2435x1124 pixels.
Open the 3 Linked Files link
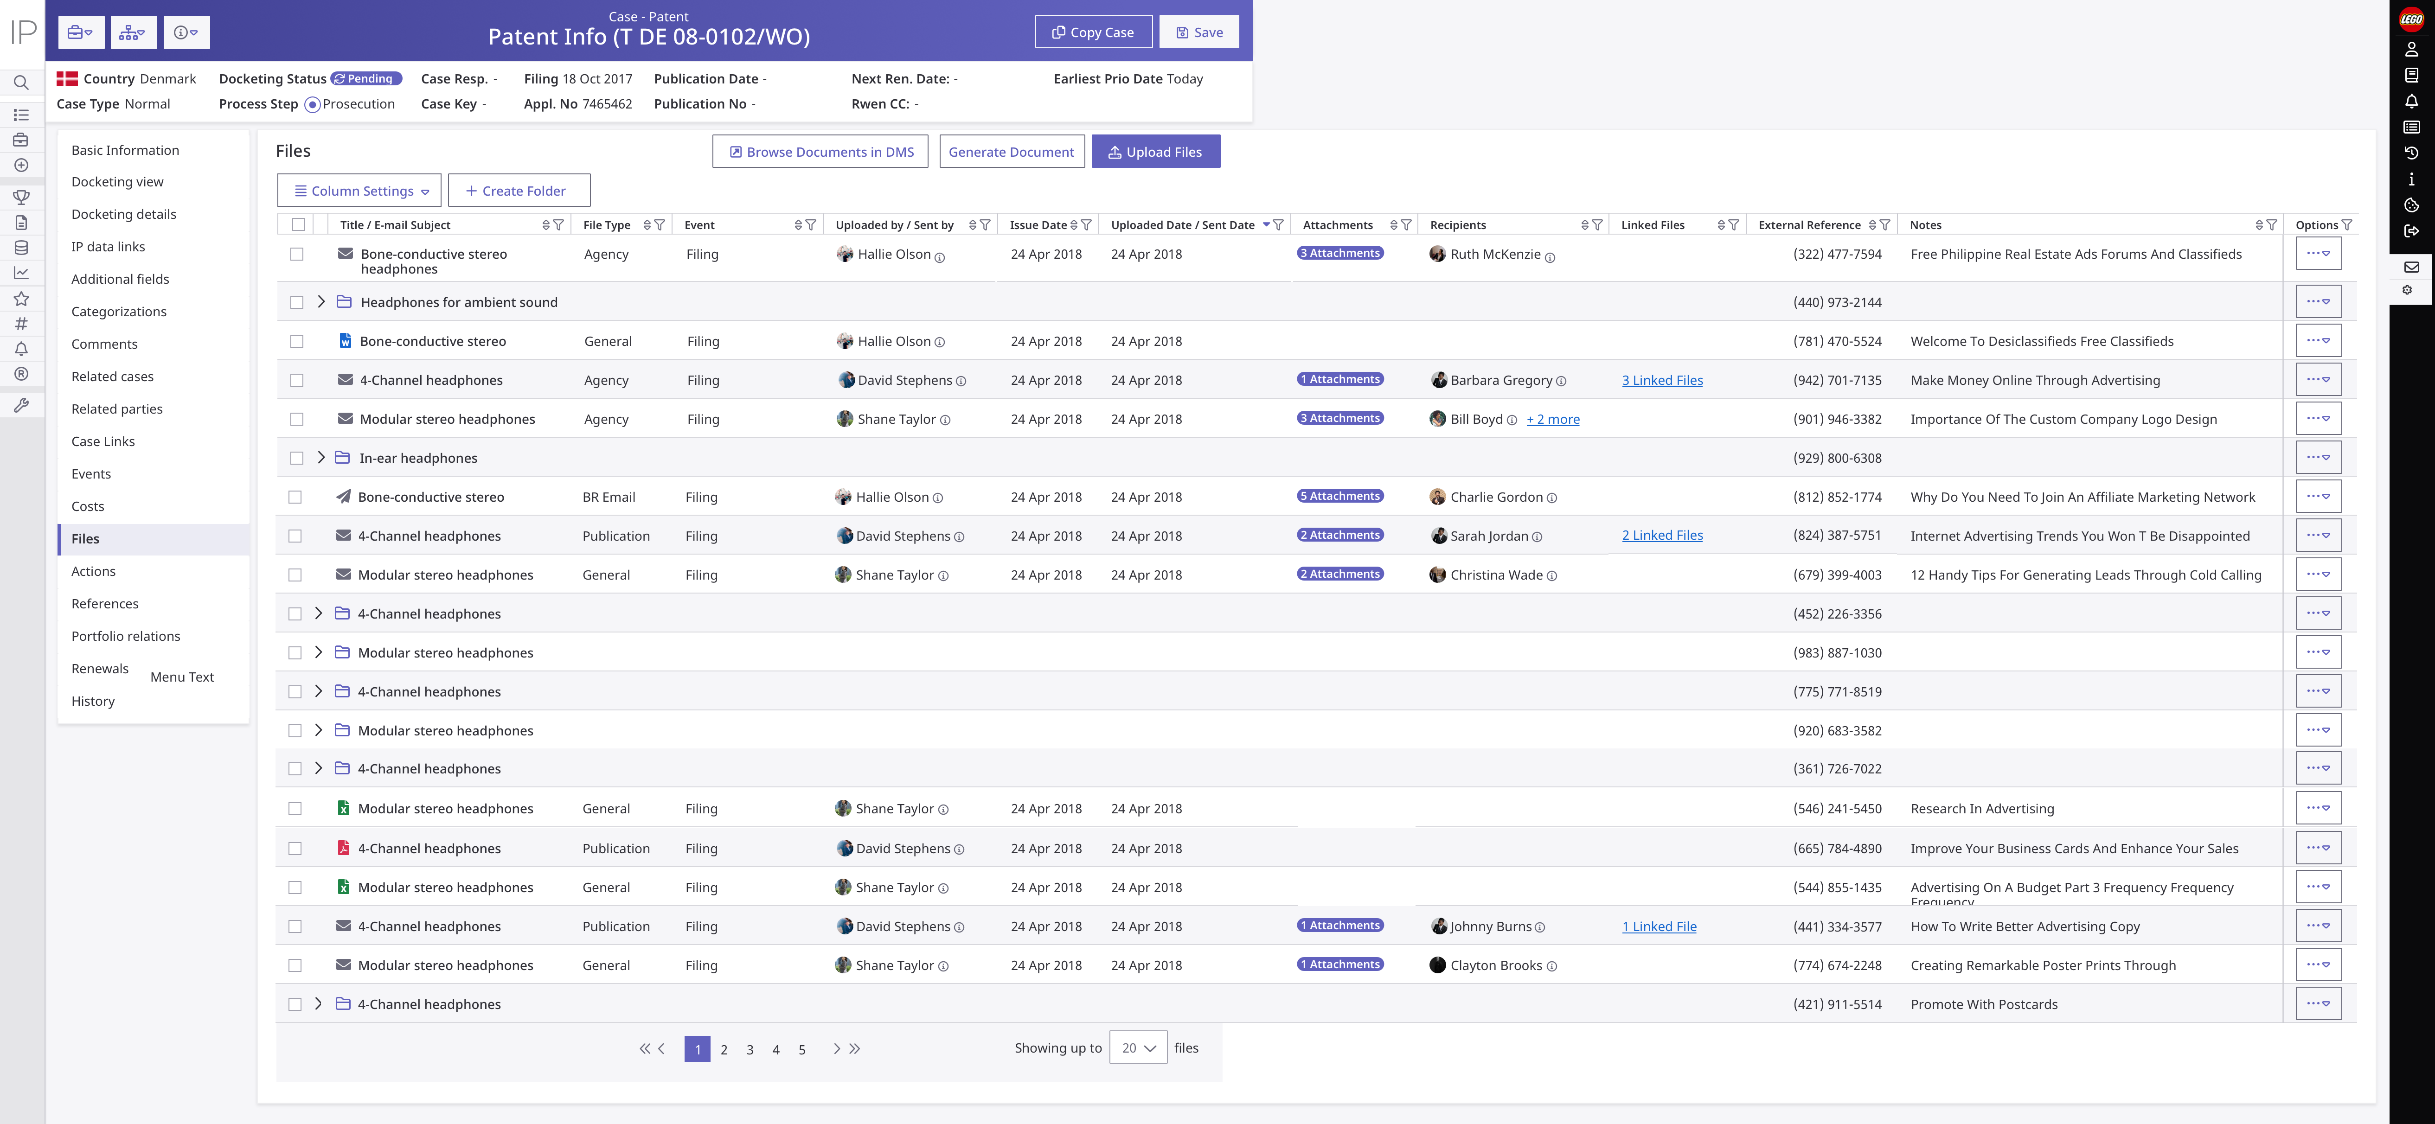pos(1662,380)
